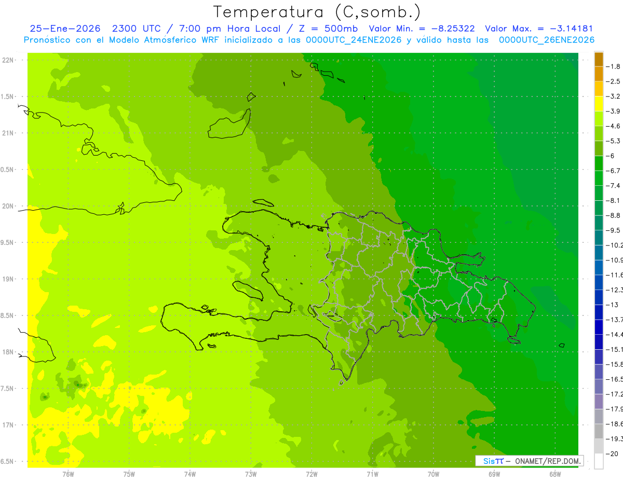Click the 72W longitude axis label

tap(311, 474)
